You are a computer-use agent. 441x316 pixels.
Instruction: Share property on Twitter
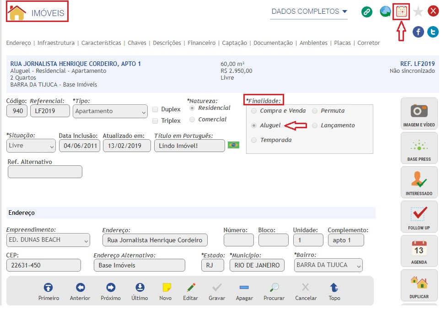point(433,32)
